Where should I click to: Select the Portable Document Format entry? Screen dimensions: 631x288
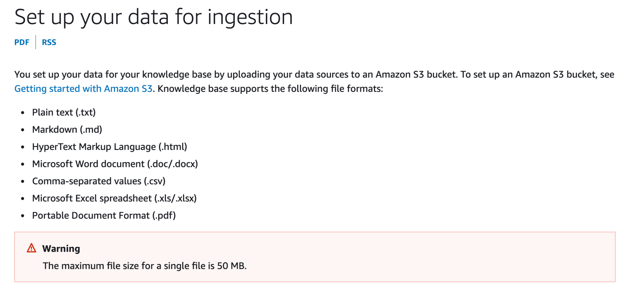(104, 215)
